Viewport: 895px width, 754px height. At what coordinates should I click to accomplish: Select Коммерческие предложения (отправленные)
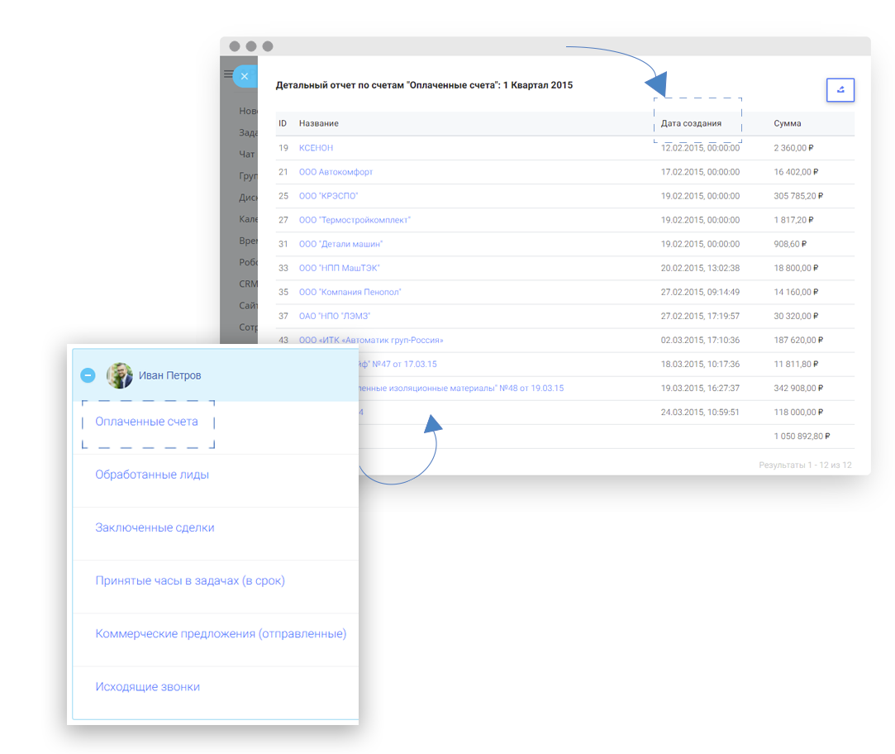pyautogui.click(x=221, y=634)
